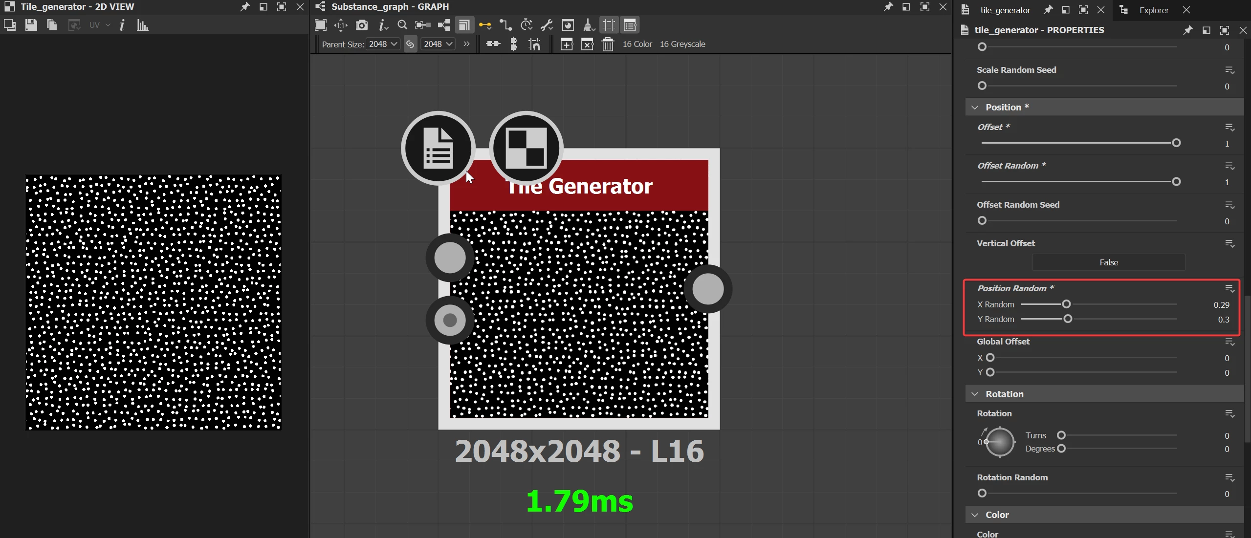Click the 16 Greyscale label

682,44
